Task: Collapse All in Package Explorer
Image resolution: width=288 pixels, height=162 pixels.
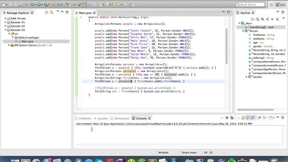Action: point(47,12)
